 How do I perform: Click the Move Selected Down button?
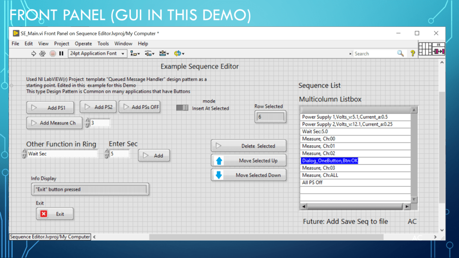click(x=249, y=175)
